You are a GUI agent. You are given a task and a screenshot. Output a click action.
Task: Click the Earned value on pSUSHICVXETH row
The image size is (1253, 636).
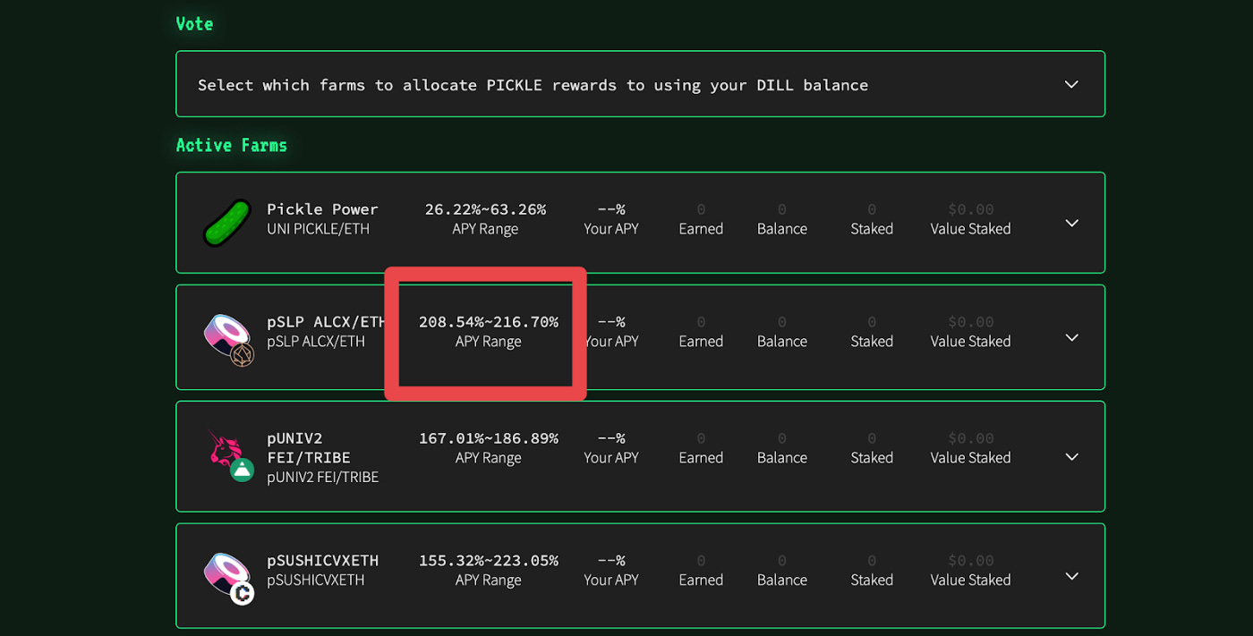(701, 560)
